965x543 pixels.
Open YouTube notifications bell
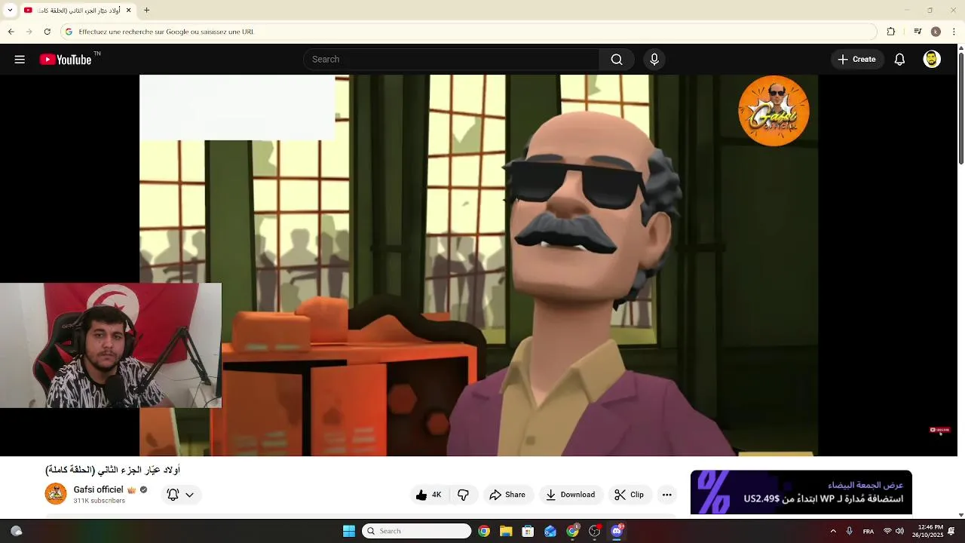click(899, 60)
